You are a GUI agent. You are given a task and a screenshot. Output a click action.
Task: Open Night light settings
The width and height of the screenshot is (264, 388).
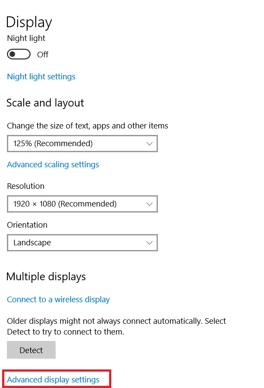coord(41,76)
